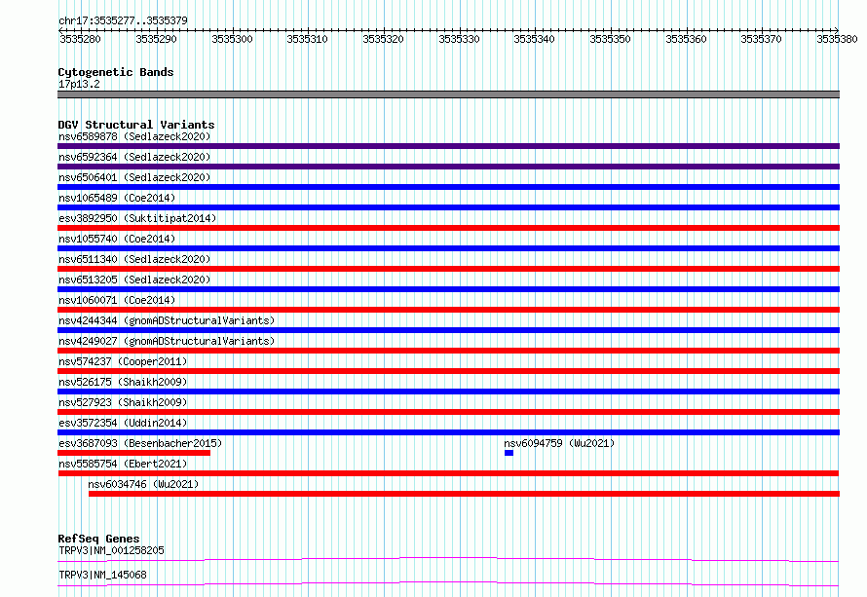This screenshot has height=597, width=867.
Task: Click nsv6094759 (Wu2021) label
Action: [559, 443]
